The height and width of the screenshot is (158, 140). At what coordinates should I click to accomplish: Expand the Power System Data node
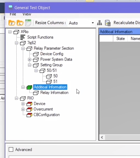29,59
